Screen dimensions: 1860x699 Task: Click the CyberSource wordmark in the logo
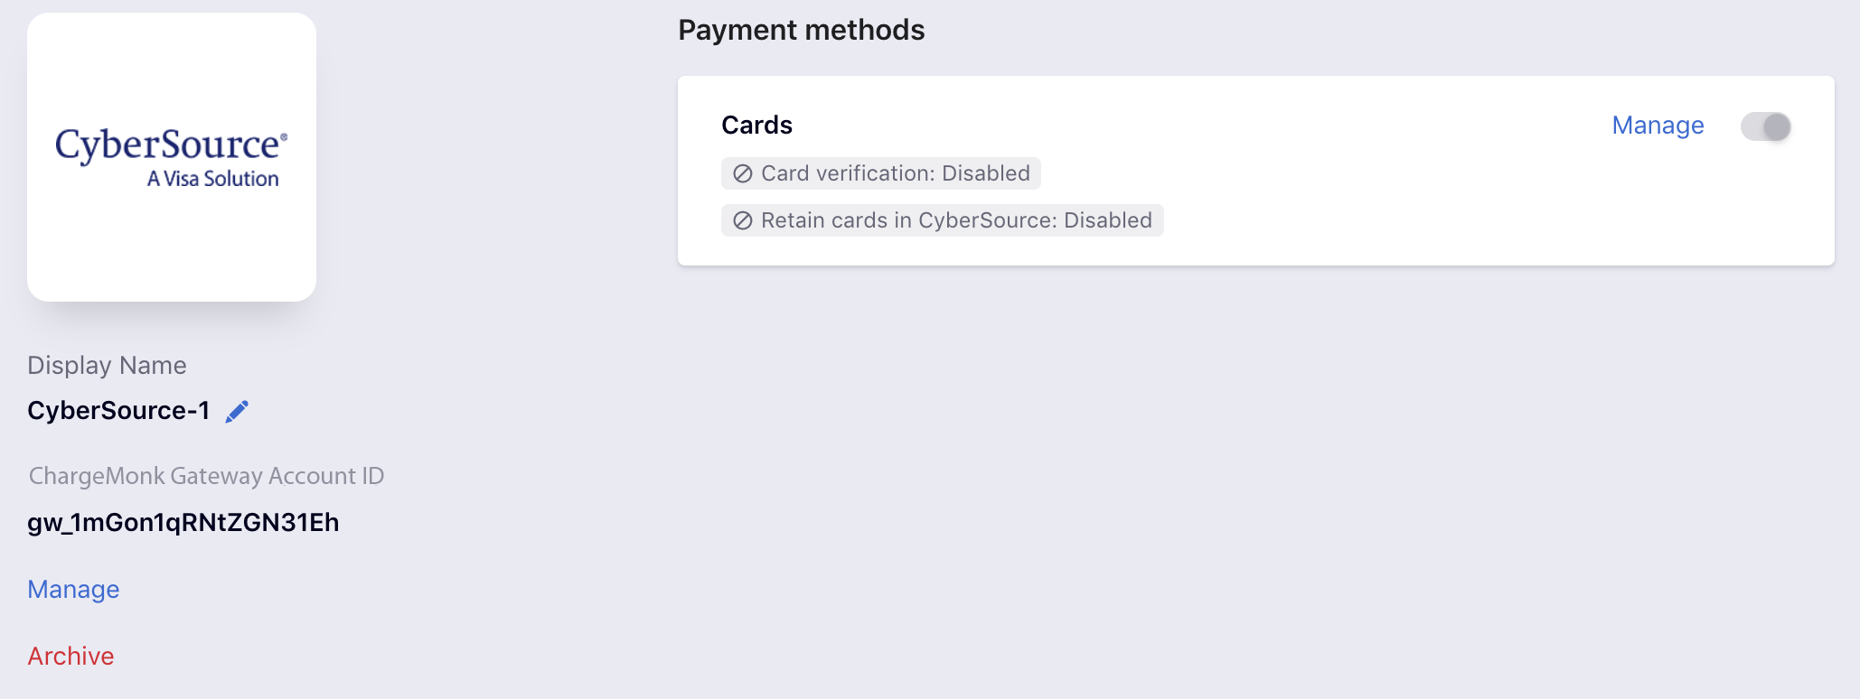pyautogui.click(x=171, y=145)
